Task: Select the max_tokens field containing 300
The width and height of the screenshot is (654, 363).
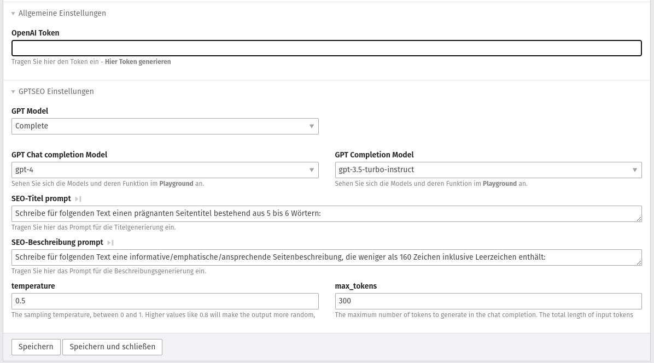Action: (488, 301)
